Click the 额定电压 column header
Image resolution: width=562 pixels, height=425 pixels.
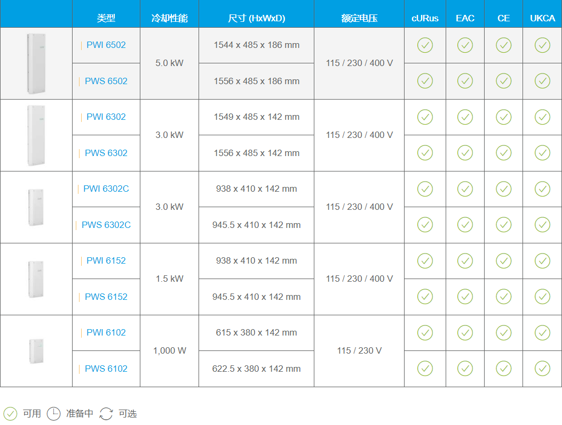359,18
